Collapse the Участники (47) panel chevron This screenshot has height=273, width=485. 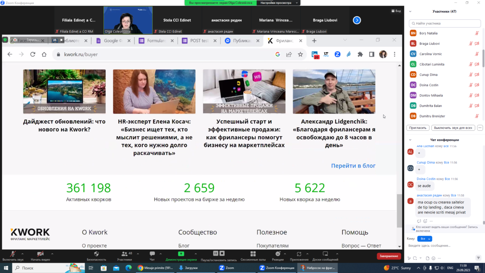pos(411,11)
